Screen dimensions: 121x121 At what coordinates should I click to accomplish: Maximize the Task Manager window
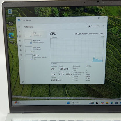click(x=99, y=18)
